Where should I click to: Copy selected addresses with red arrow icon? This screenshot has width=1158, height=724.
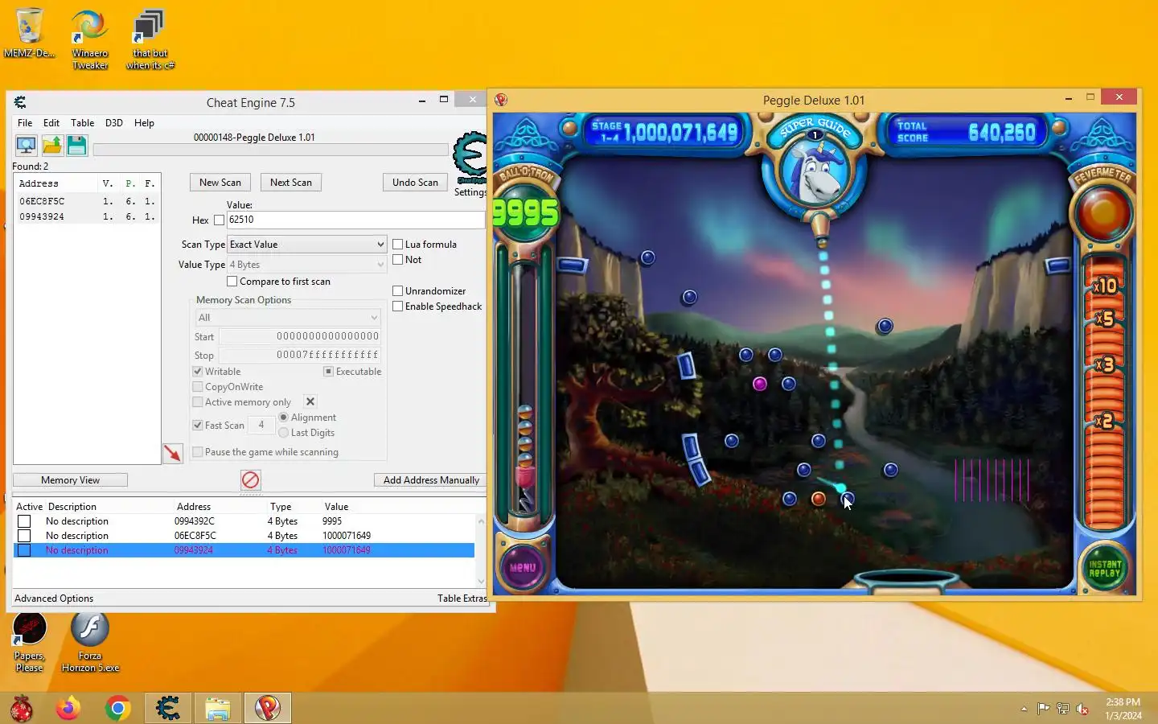coord(173,454)
